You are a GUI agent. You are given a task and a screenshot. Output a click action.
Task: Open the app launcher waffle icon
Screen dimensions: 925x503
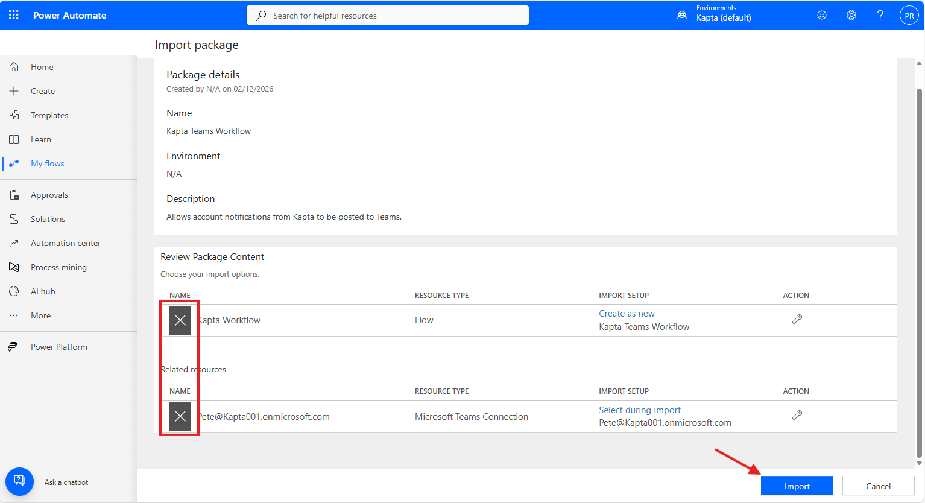[x=14, y=15]
